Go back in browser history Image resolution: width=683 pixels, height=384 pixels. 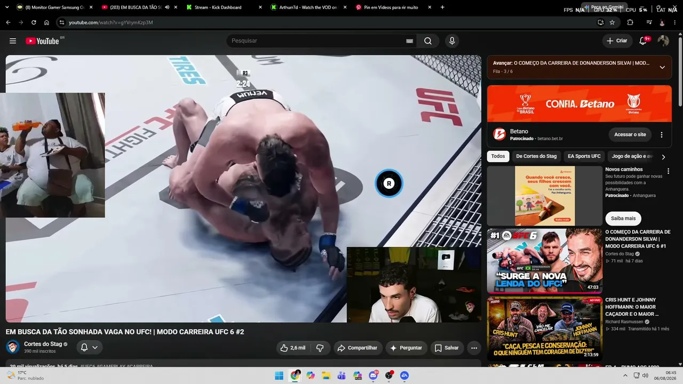(x=8, y=22)
